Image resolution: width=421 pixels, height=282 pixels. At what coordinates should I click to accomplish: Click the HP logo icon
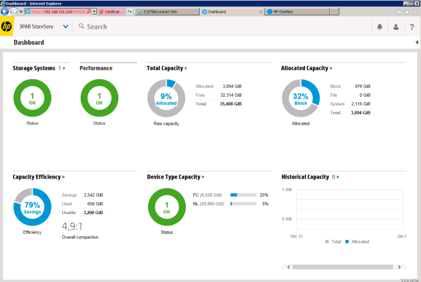7,27
